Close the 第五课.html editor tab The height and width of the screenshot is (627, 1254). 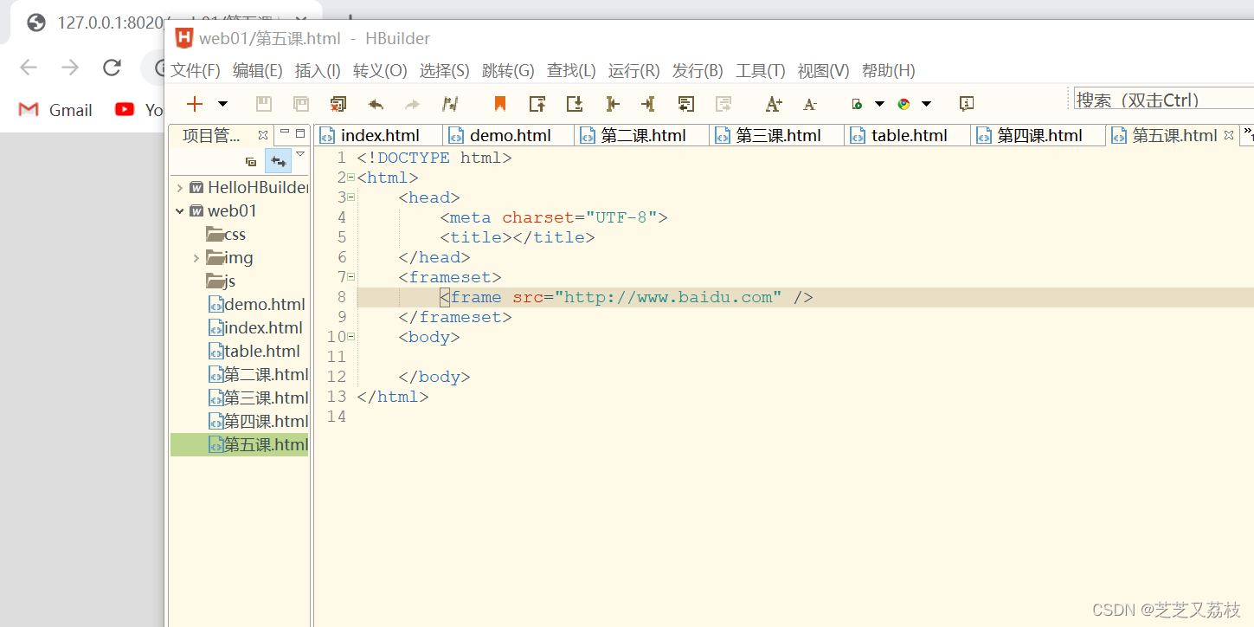point(1228,135)
